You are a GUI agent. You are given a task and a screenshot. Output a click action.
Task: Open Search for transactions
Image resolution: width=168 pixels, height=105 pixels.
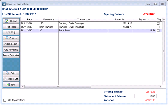point(11,38)
